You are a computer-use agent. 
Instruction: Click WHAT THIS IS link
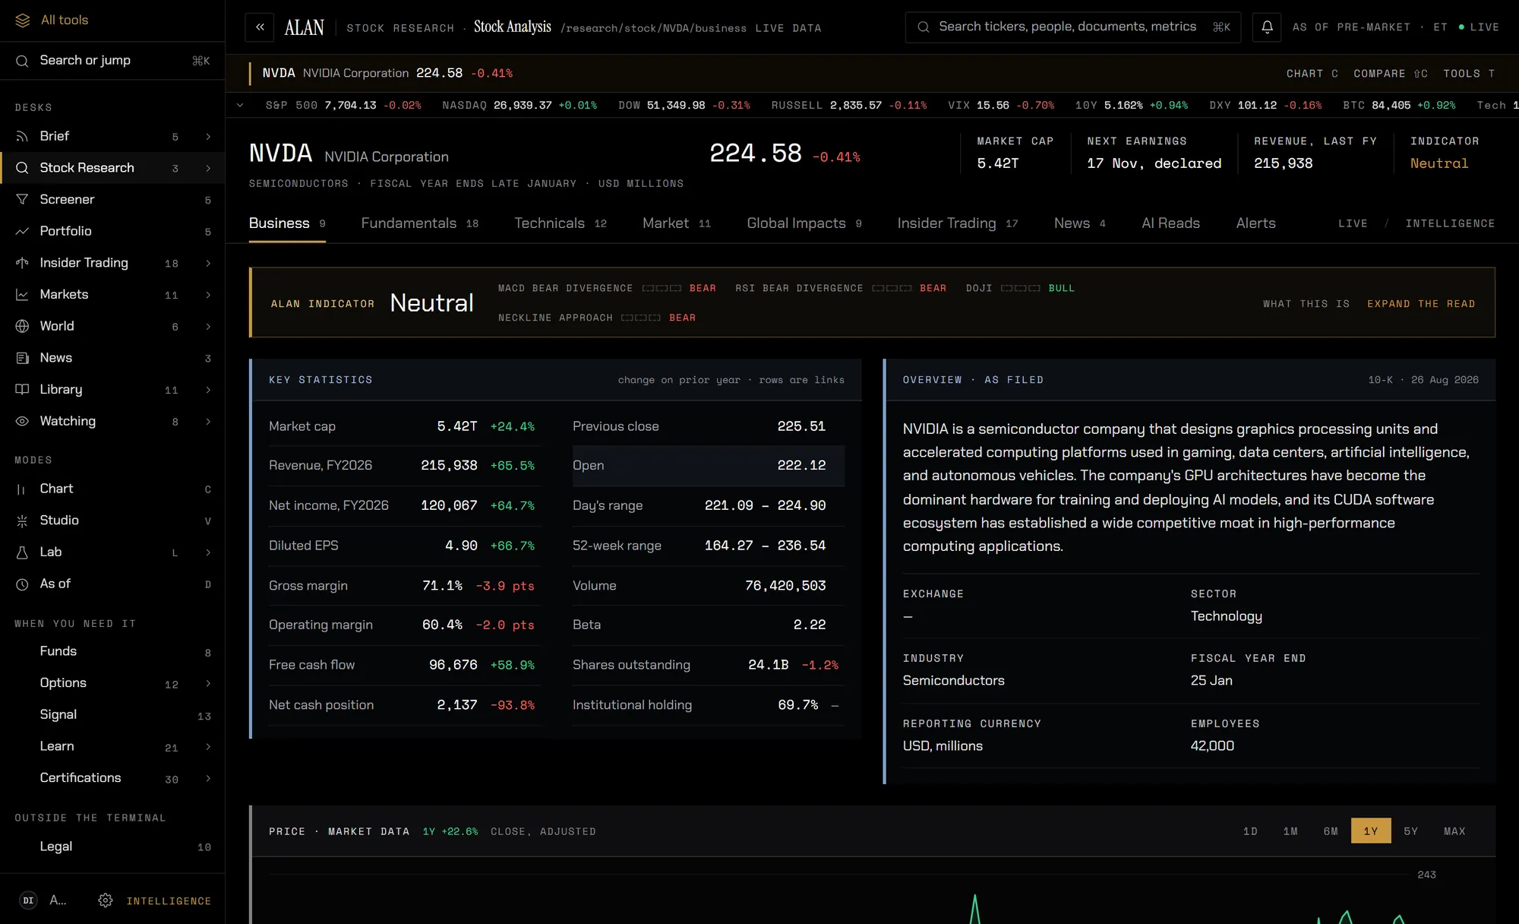click(1306, 304)
